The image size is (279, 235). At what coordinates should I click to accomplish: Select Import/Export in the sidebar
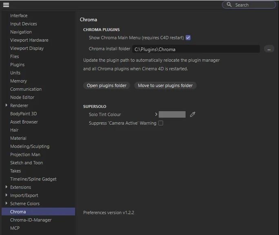click(24, 195)
